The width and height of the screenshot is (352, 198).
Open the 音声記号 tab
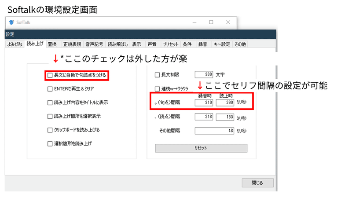click(94, 44)
